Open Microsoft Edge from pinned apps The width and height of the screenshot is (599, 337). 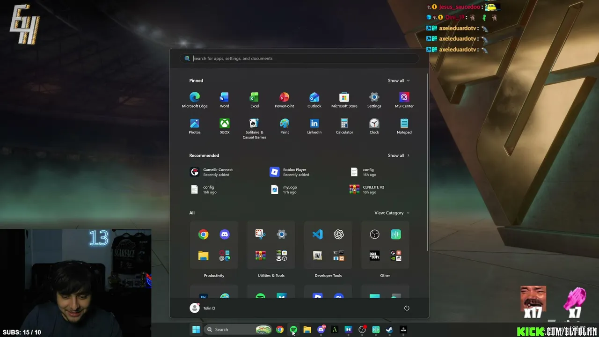tap(195, 100)
